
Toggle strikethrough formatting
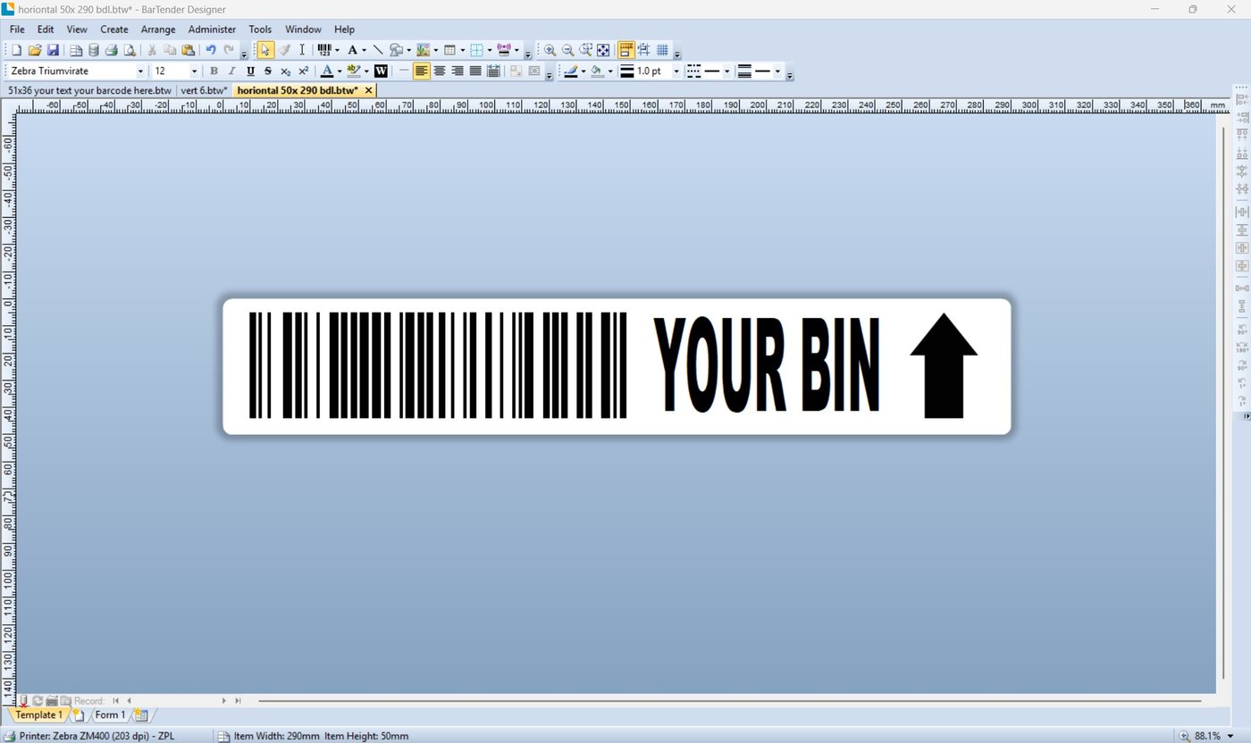click(268, 71)
